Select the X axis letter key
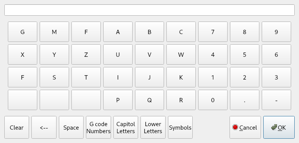Viewport: 299px width, 143px height. (x=22, y=54)
